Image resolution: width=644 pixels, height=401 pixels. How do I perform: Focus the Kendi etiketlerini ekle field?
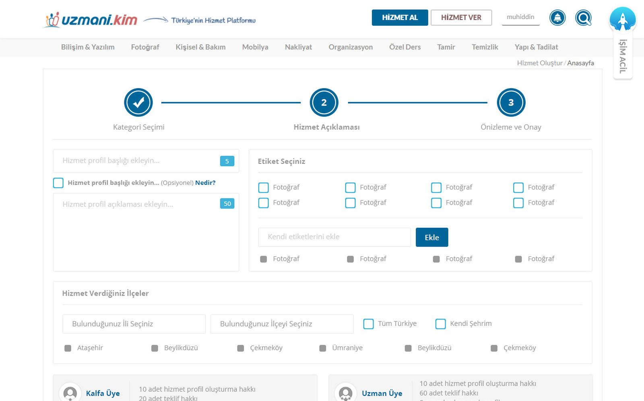[x=334, y=237]
